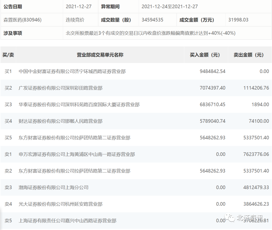The height and width of the screenshot is (230, 272).
Task: Click the 北交所股票 deviation description text
Action: click(151, 33)
